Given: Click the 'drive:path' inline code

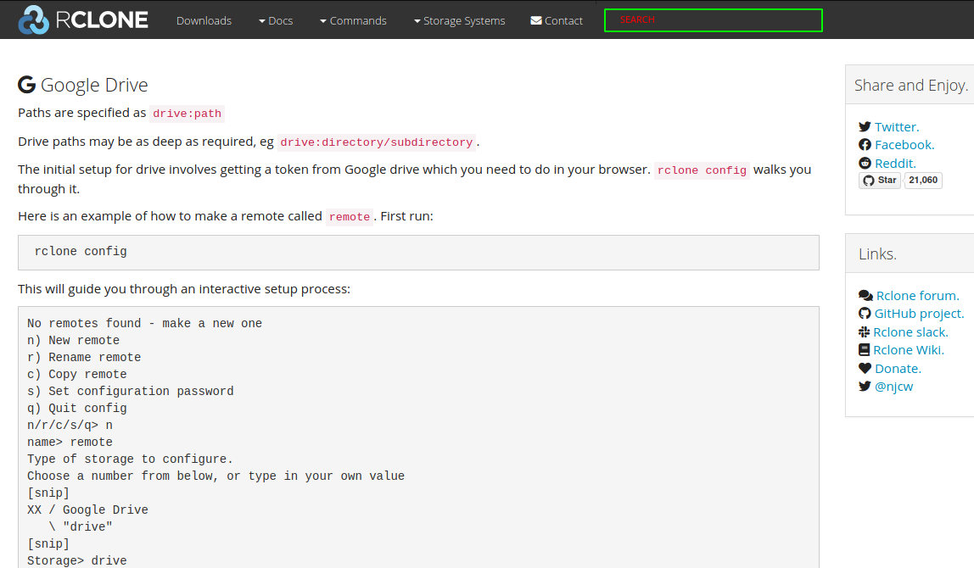Looking at the screenshot, I should (187, 114).
